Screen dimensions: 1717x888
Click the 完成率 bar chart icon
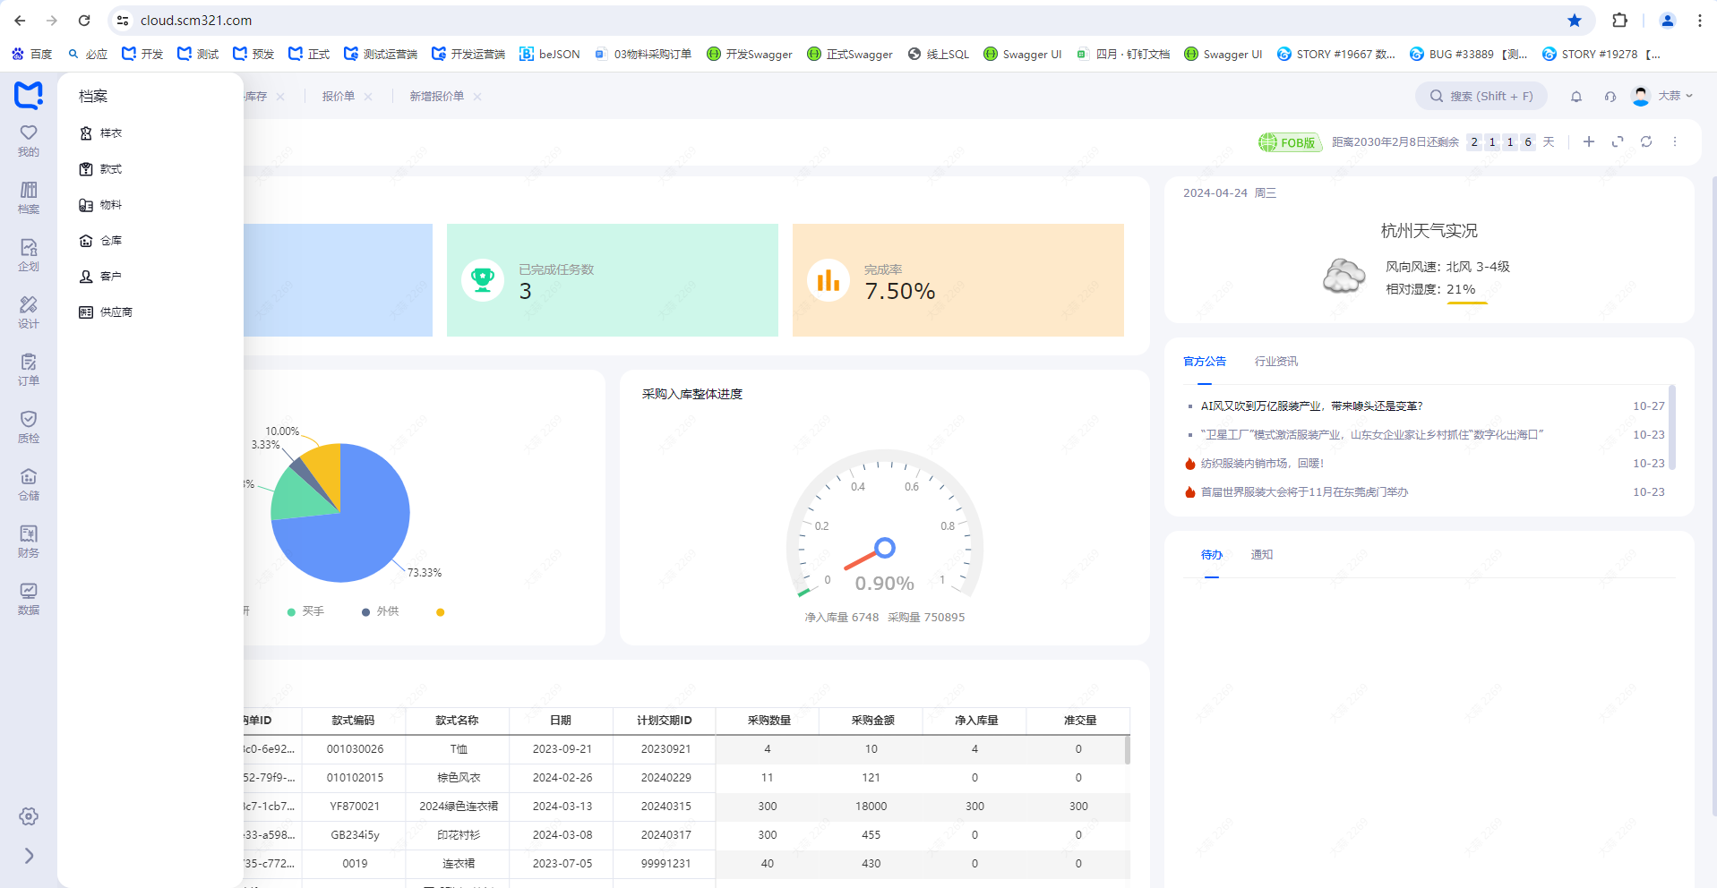[828, 280]
